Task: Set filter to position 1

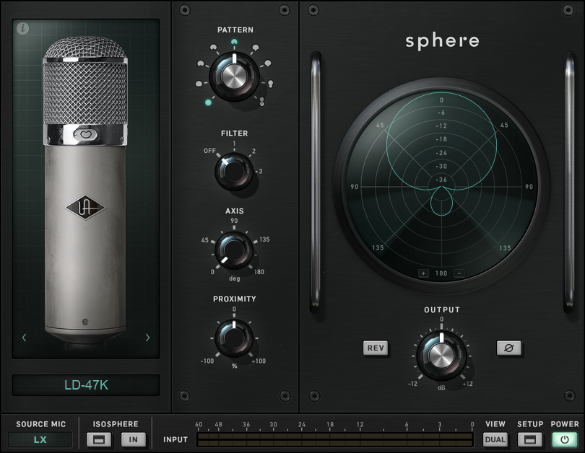Action: tap(234, 144)
